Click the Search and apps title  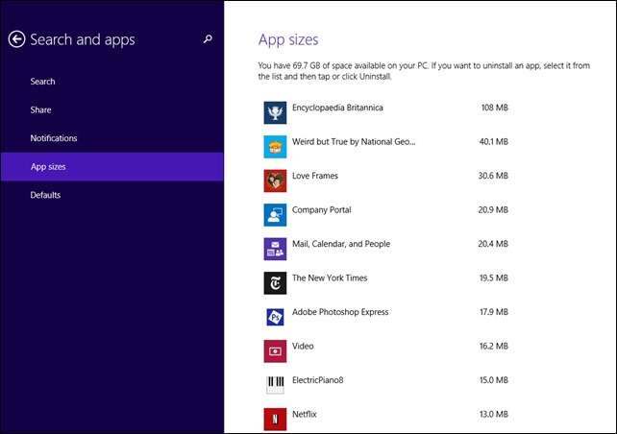point(83,39)
